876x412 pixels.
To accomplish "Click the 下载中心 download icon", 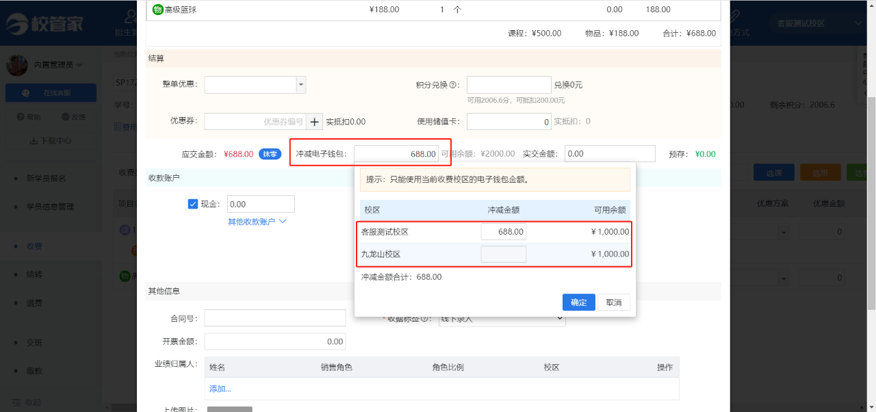I will click(x=34, y=141).
